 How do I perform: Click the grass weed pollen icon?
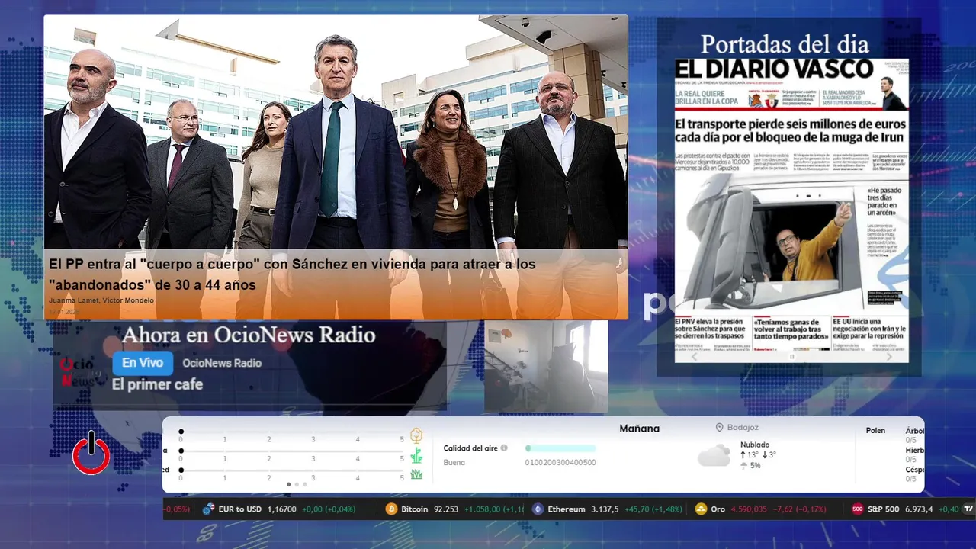416,455
